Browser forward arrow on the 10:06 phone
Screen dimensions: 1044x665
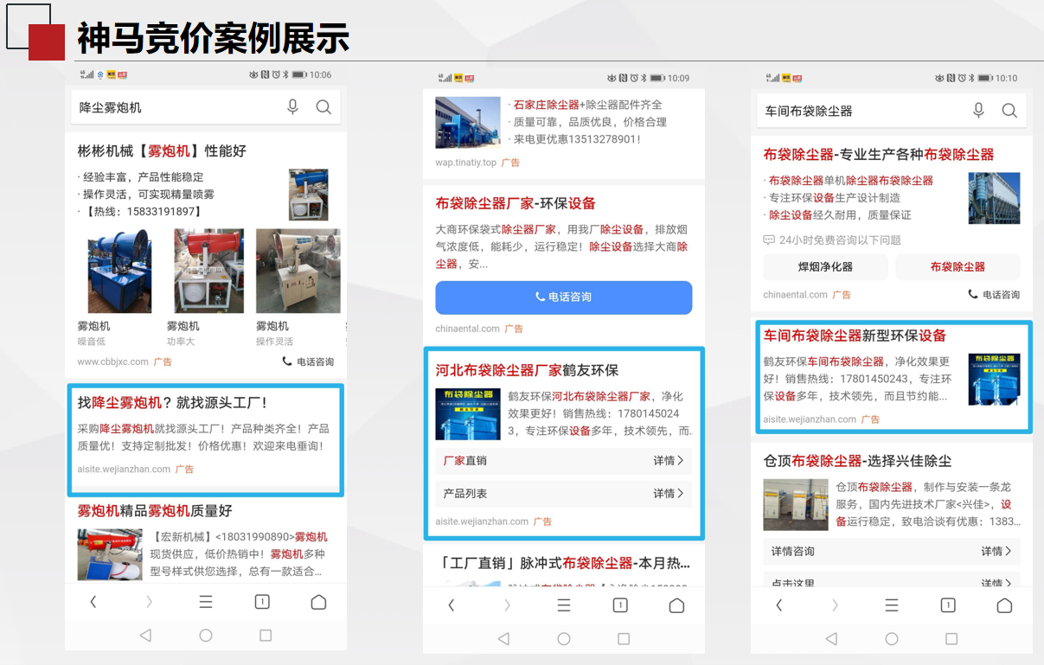tap(149, 602)
